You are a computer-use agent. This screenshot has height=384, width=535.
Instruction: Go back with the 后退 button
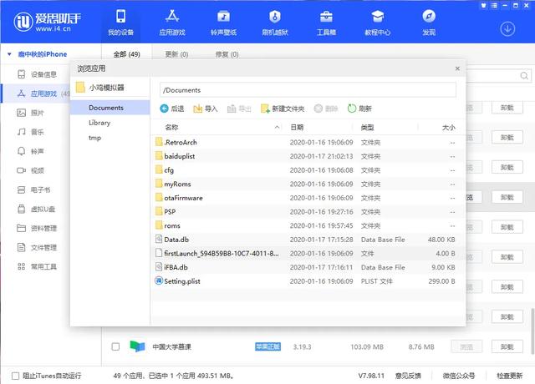tap(172, 109)
